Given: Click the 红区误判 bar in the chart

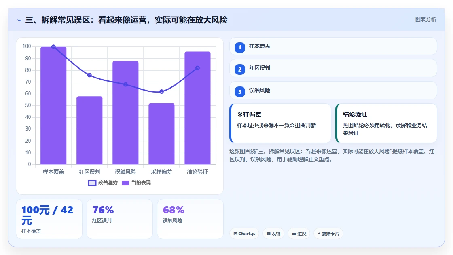Looking at the screenshot, I should click(x=89, y=131).
